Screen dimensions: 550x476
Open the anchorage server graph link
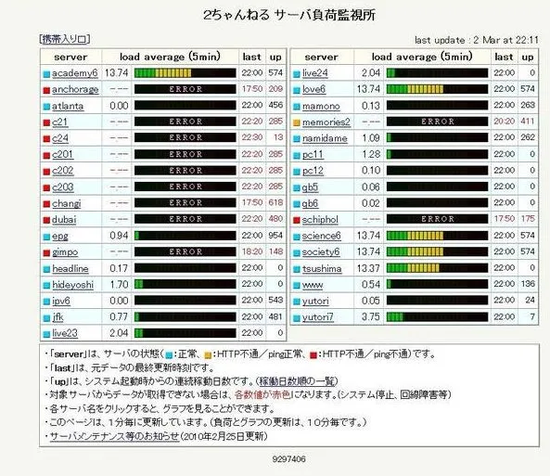tap(75, 89)
